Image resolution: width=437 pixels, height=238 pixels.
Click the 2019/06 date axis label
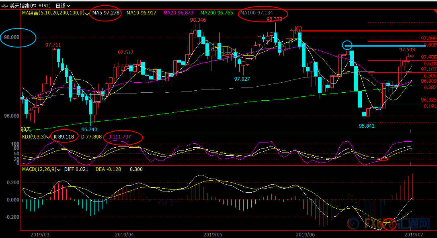pos(305,235)
